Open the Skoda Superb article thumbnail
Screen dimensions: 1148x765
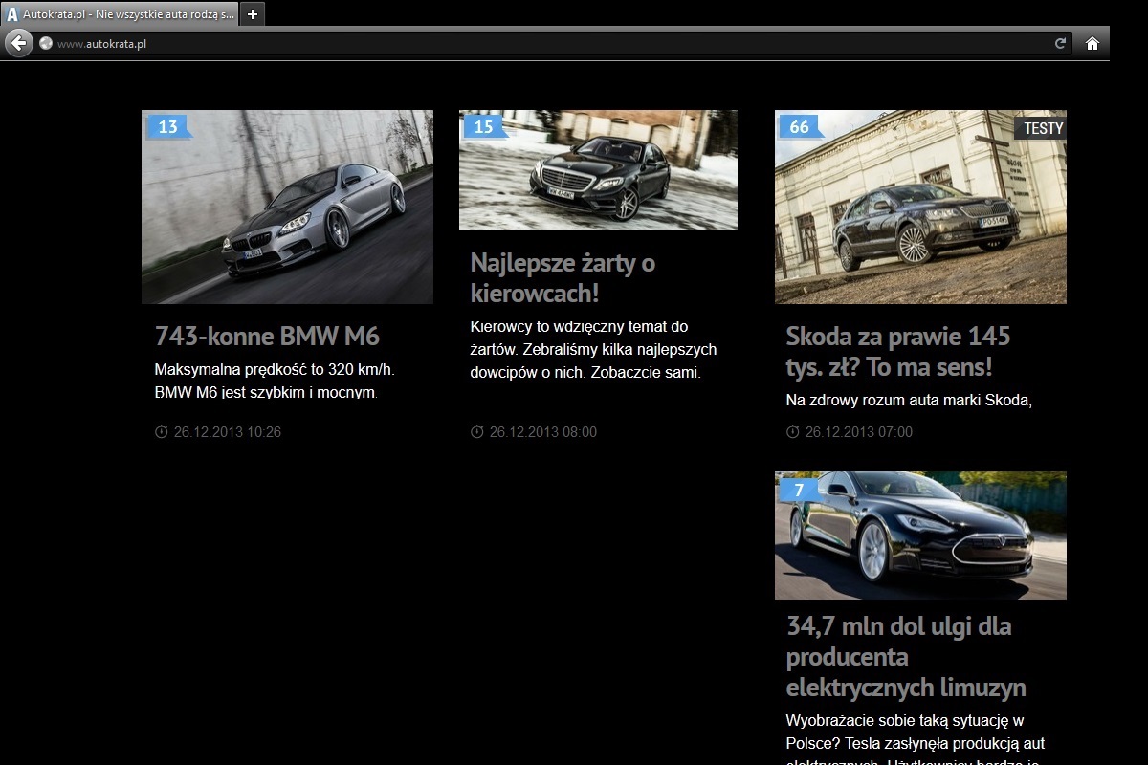(x=920, y=207)
